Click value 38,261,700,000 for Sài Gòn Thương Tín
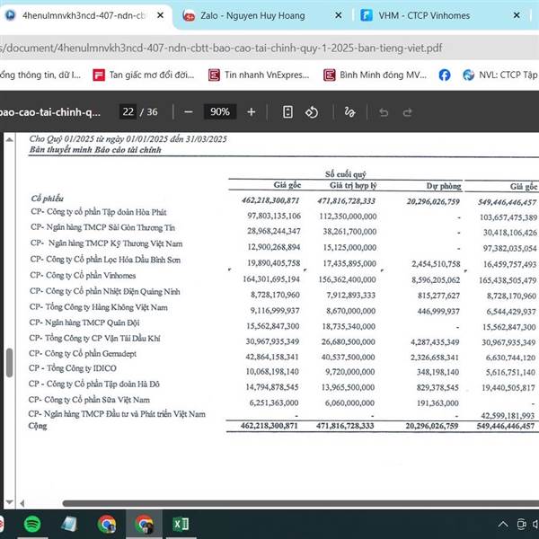The height and width of the screenshot is (539, 539). [349, 232]
